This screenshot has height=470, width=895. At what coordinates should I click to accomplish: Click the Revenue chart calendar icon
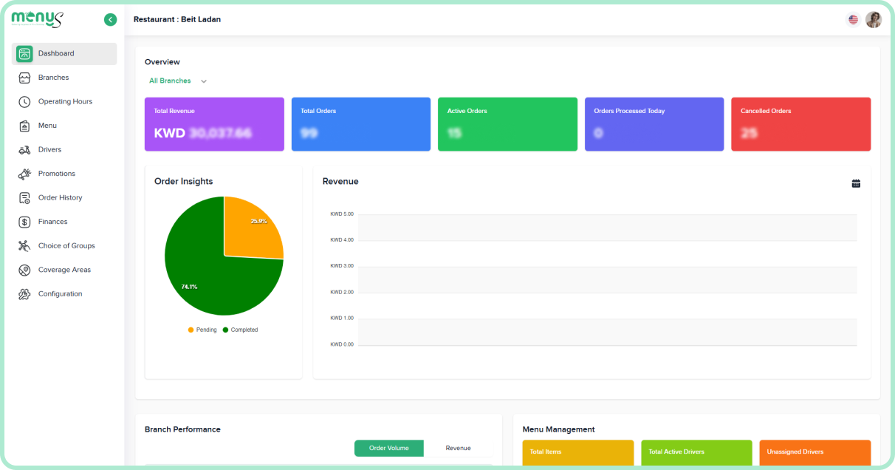click(856, 183)
